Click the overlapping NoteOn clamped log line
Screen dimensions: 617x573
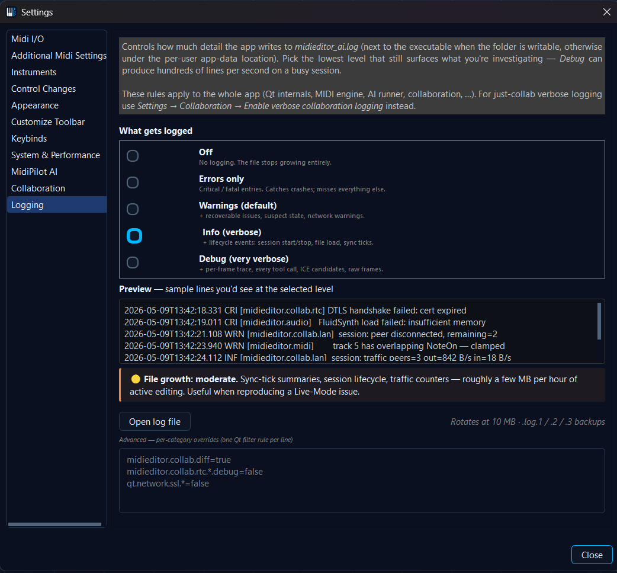pos(314,346)
